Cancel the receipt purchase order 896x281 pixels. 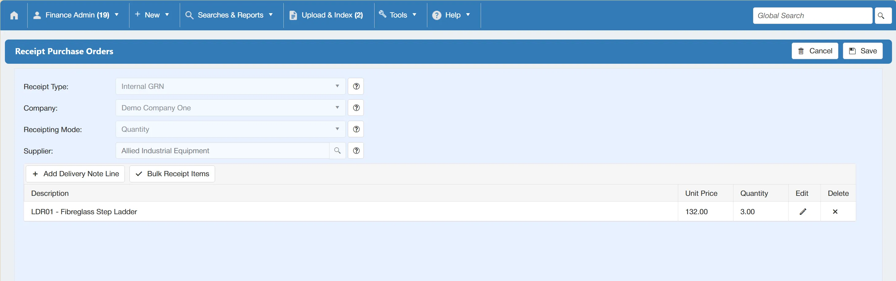(x=815, y=51)
